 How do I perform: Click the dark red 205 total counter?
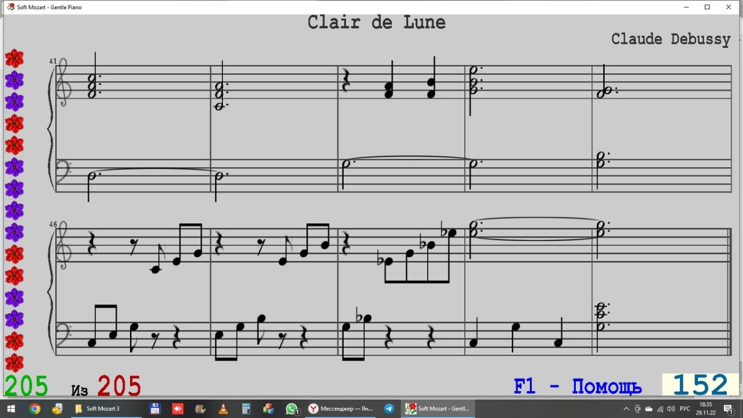[119, 386]
